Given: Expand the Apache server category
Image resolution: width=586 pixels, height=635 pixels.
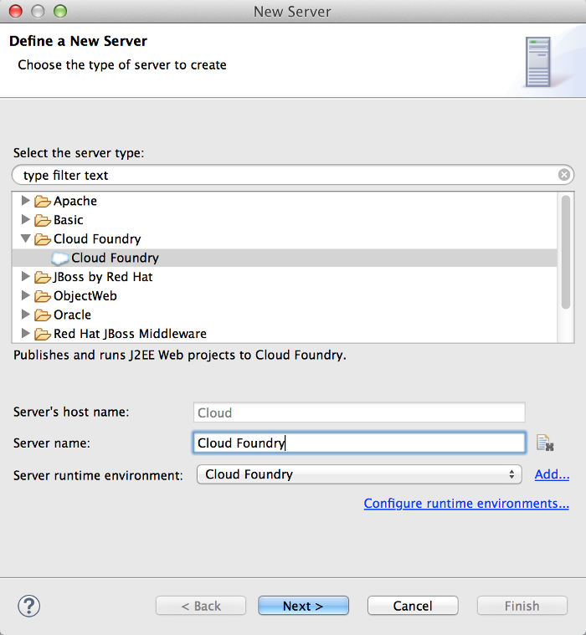Looking at the screenshot, I should (x=25, y=201).
